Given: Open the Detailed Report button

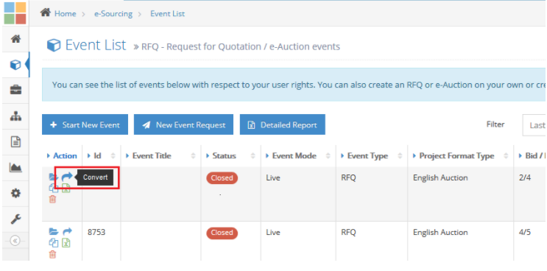Looking at the screenshot, I should [x=283, y=124].
